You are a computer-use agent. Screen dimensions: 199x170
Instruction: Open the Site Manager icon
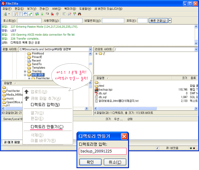[x=5, y=14]
